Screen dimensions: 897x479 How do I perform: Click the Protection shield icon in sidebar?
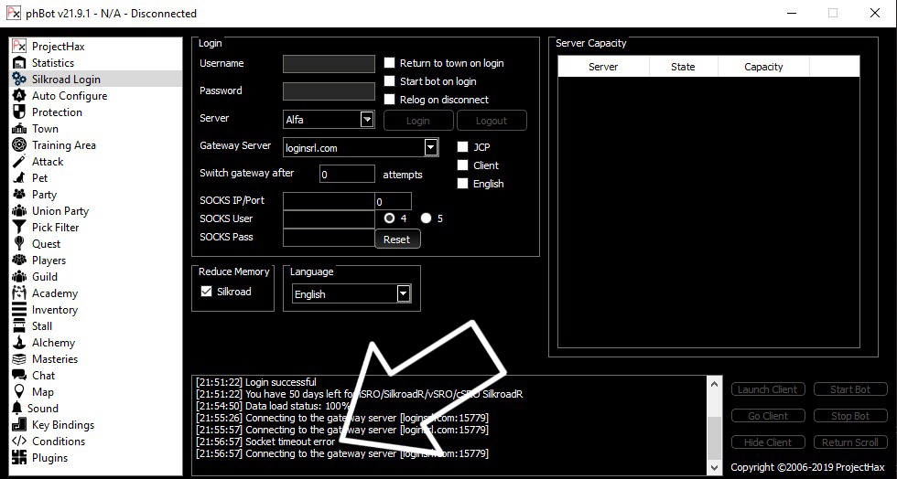pyautogui.click(x=19, y=112)
